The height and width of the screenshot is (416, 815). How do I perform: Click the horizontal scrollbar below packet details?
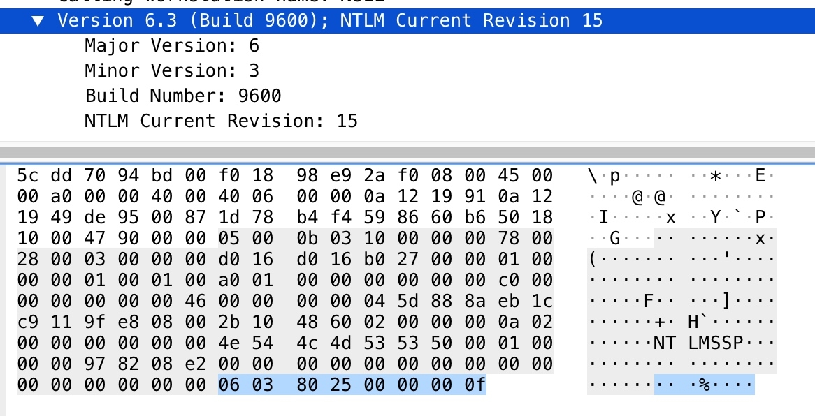pyautogui.click(x=407, y=151)
